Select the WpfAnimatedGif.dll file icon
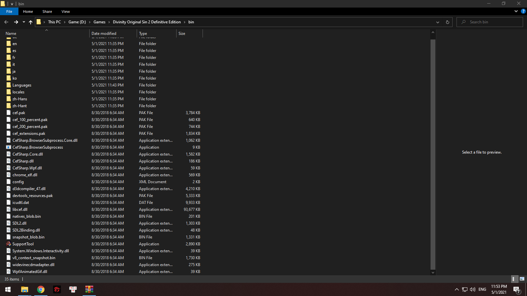The width and height of the screenshot is (527, 296). [x=9, y=271]
